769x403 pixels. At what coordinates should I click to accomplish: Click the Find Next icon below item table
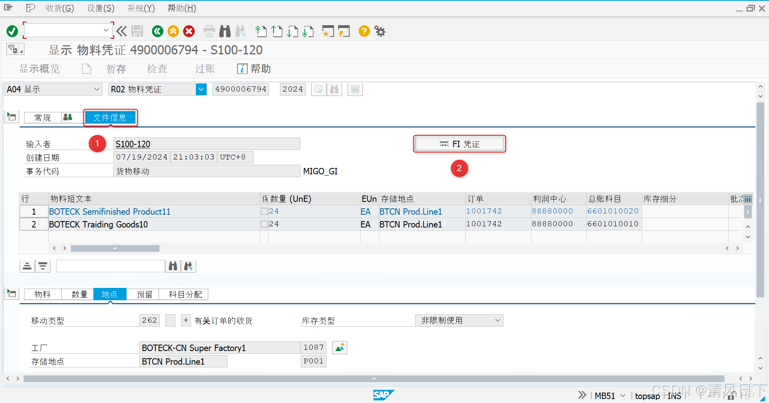click(x=189, y=266)
